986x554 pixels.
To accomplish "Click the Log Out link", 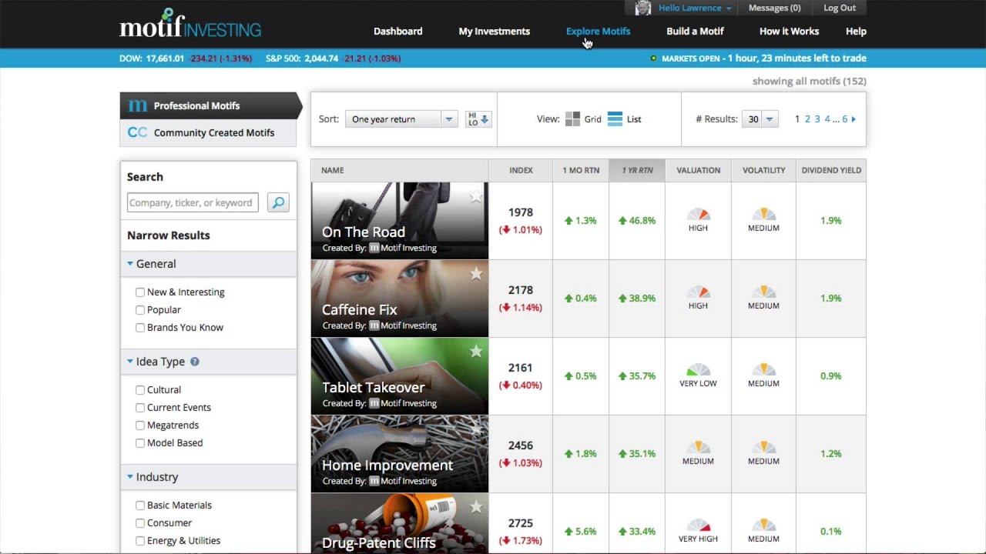I will pos(840,8).
